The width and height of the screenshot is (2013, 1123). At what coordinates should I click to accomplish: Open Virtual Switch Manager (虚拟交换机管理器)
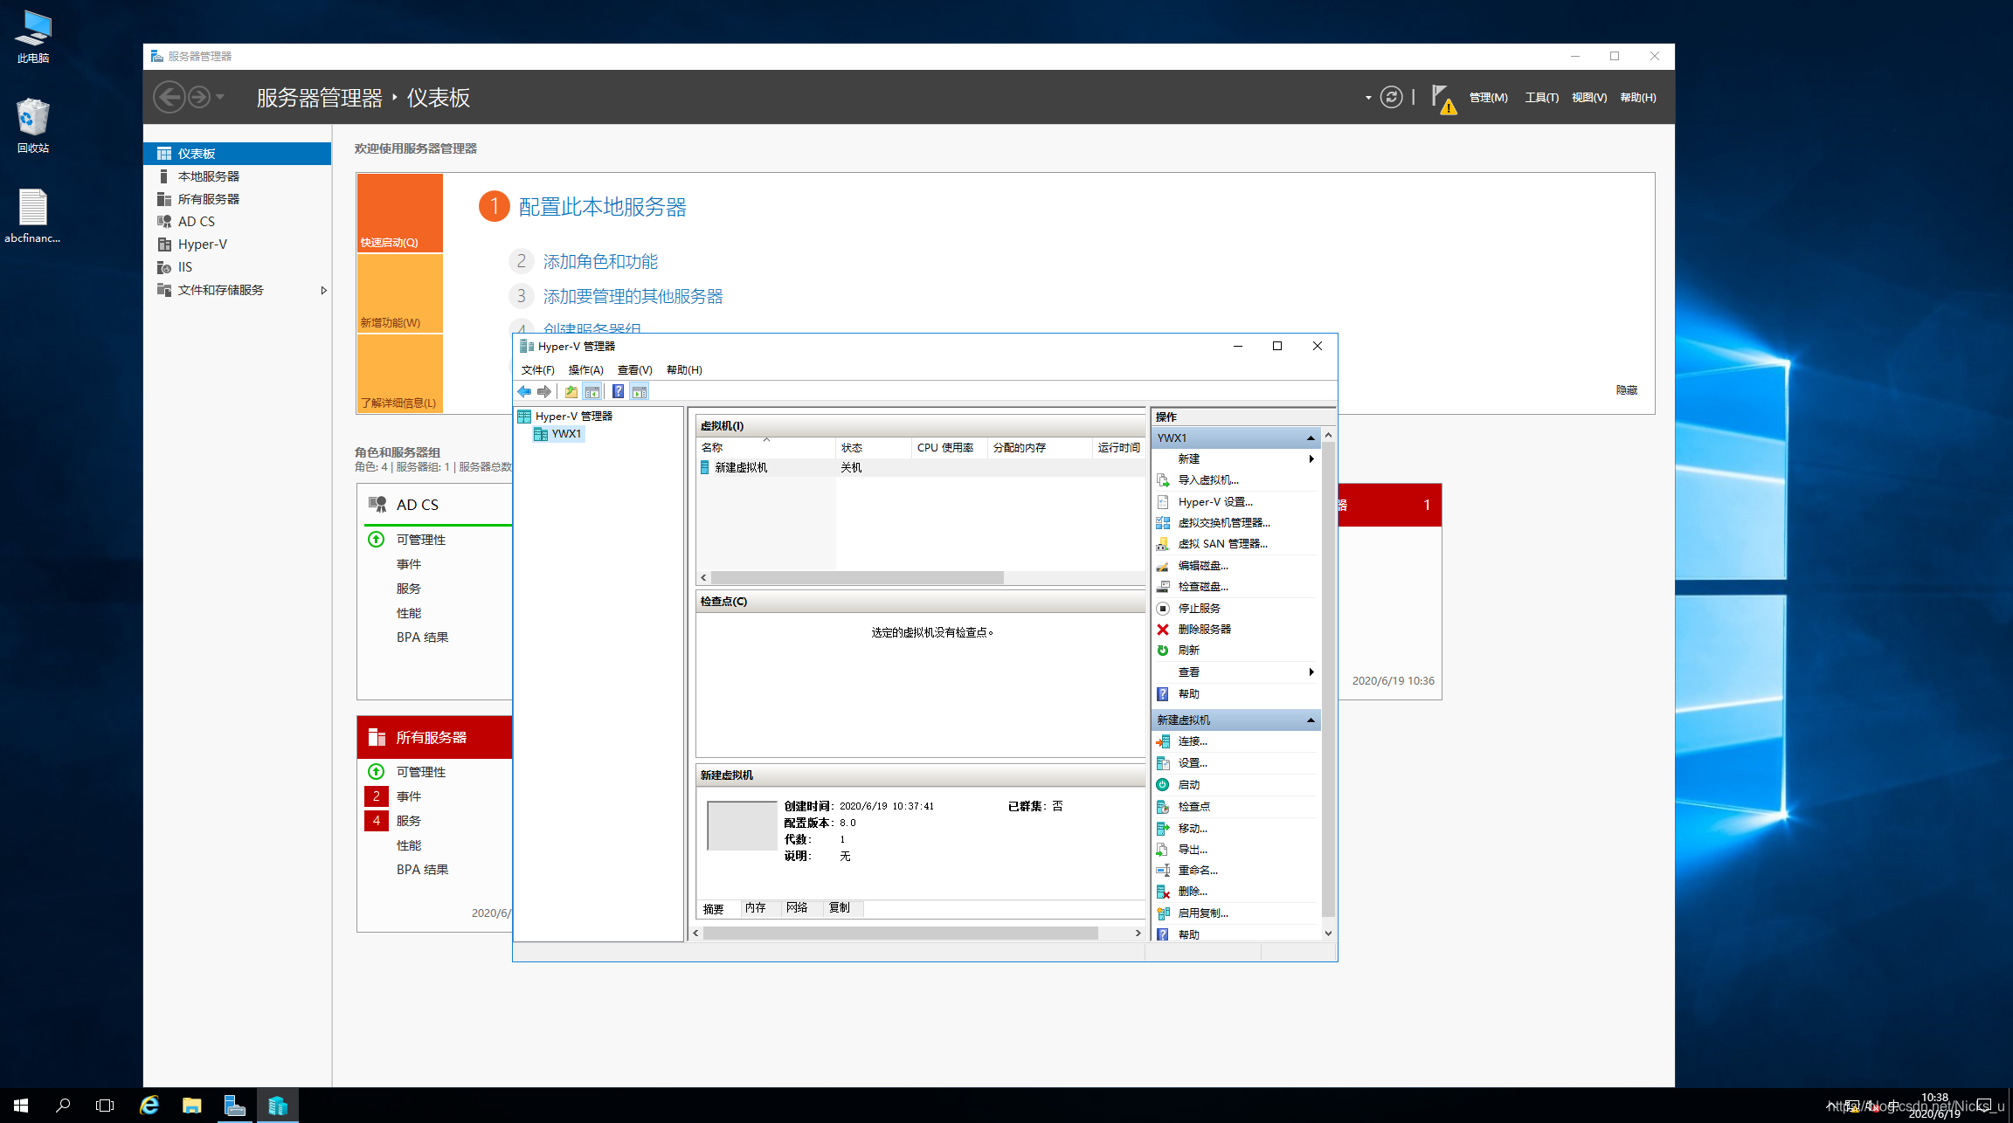point(1223,522)
